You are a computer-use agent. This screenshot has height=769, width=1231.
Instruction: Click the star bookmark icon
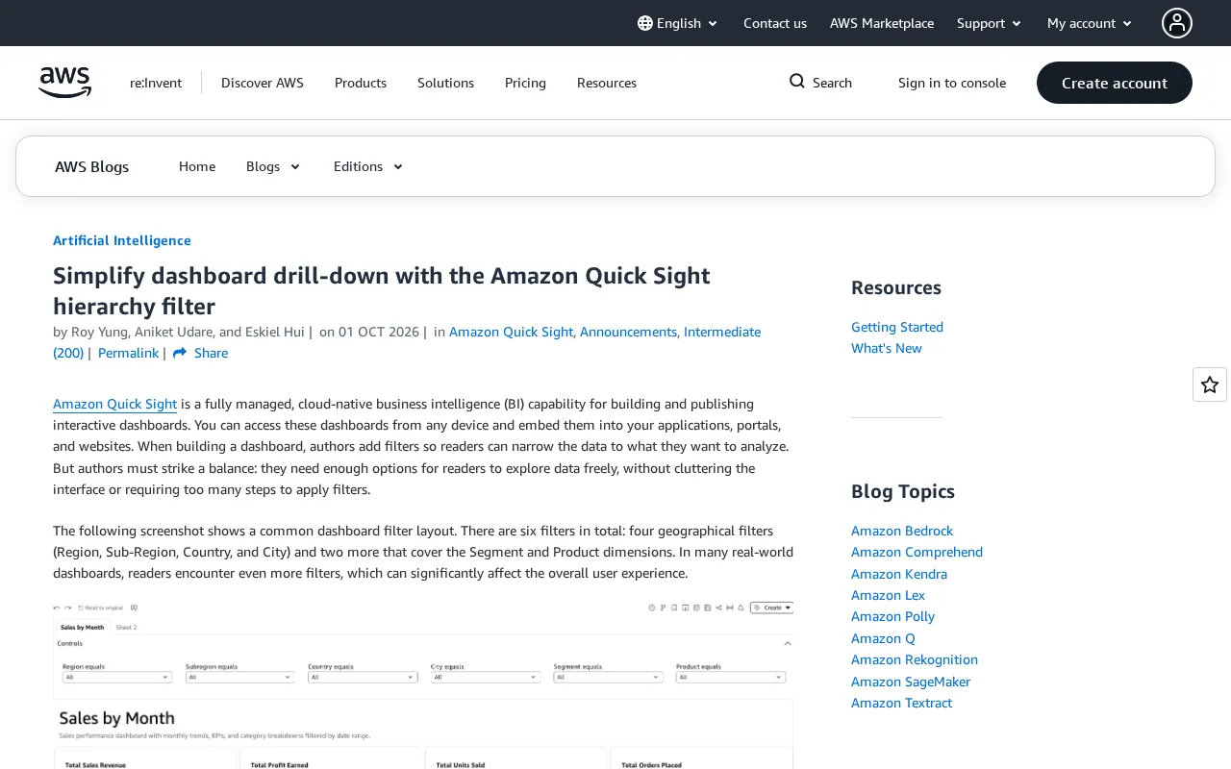tap(1210, 384)
